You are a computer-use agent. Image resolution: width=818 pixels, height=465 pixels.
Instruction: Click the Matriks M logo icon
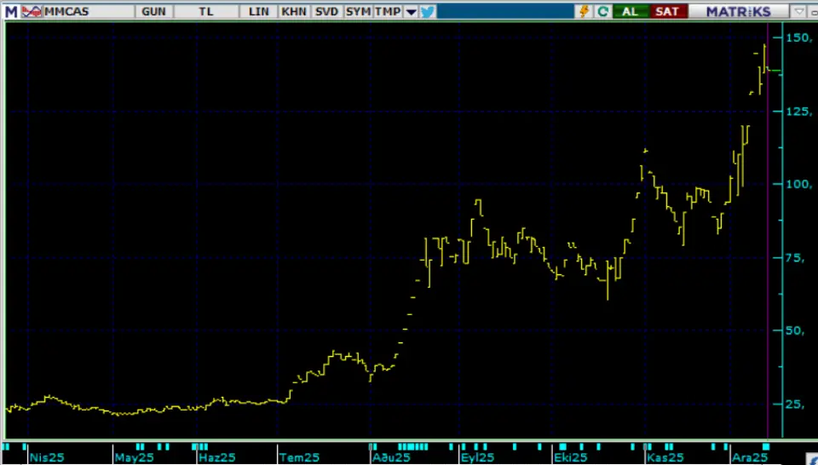pos(9,11)
